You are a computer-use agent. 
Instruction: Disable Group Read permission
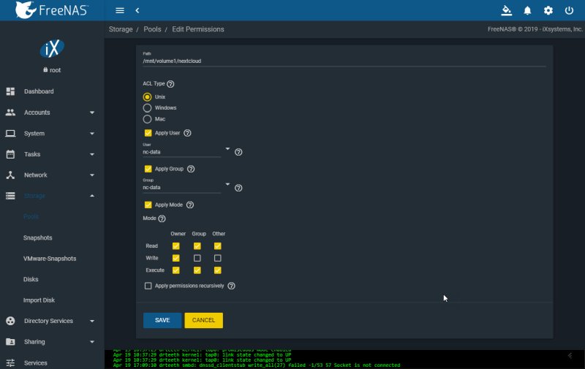[197, 246]
